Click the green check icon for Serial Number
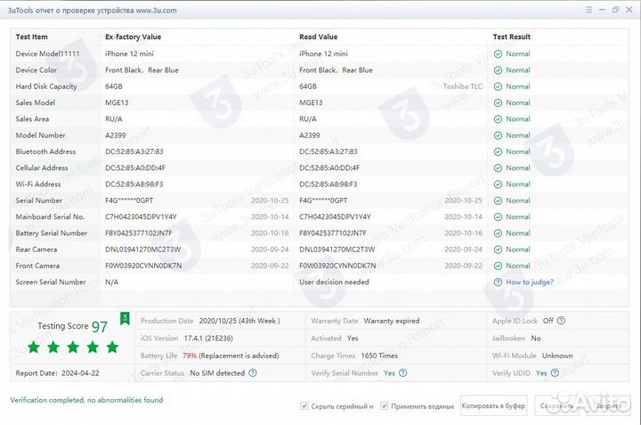This screenshot has height=425, width=641. [498, 200]
